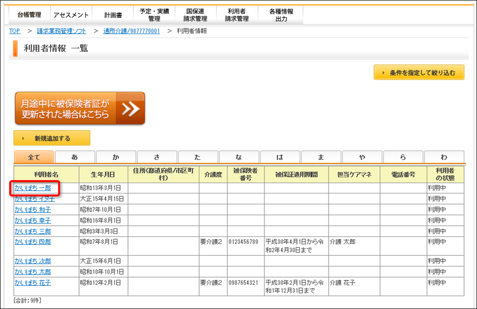The width and height of the screenshot is (477, 309).
Task: Open 請求業務管理ソフト breadcrumb link
Action: pos(62,31)
